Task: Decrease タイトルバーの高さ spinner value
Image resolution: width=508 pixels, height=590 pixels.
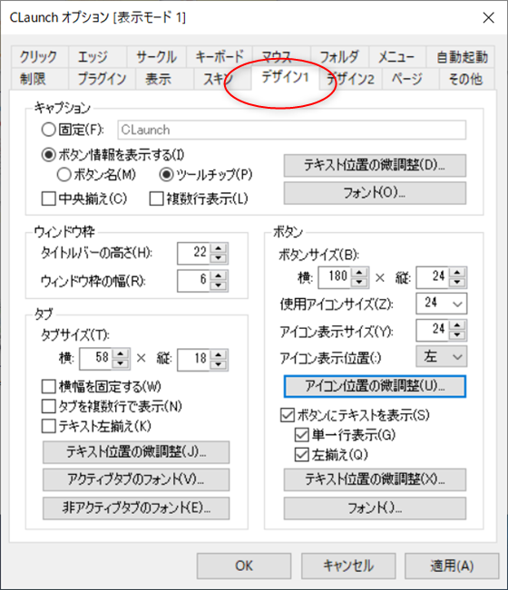Action: pyautogui.click(x=219, y=258)
